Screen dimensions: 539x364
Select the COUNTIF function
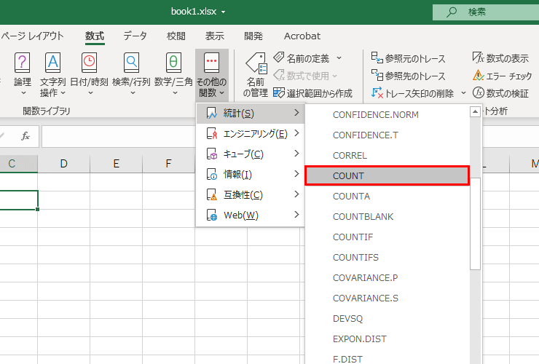[387, 237]
